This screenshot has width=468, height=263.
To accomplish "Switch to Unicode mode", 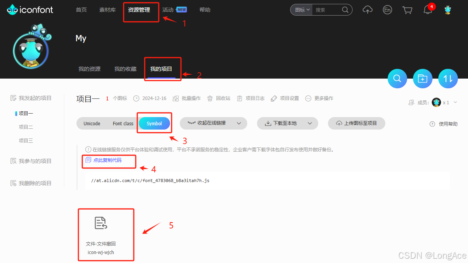I will pos(92,123).
